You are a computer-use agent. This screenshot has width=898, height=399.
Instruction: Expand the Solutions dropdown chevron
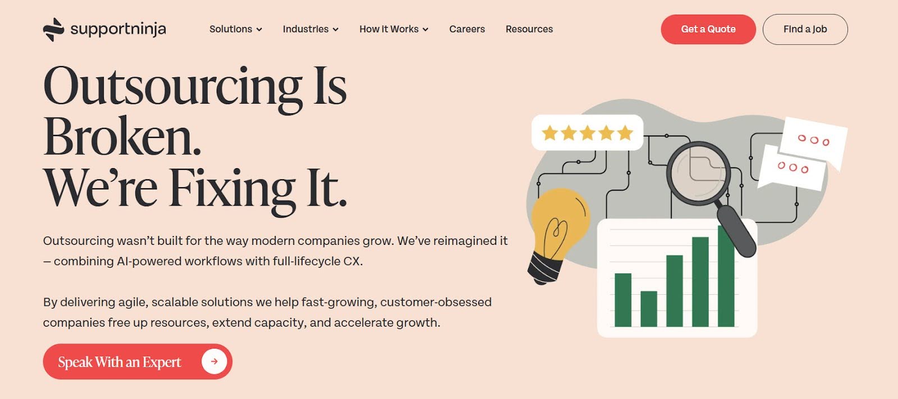coord(259,30)
